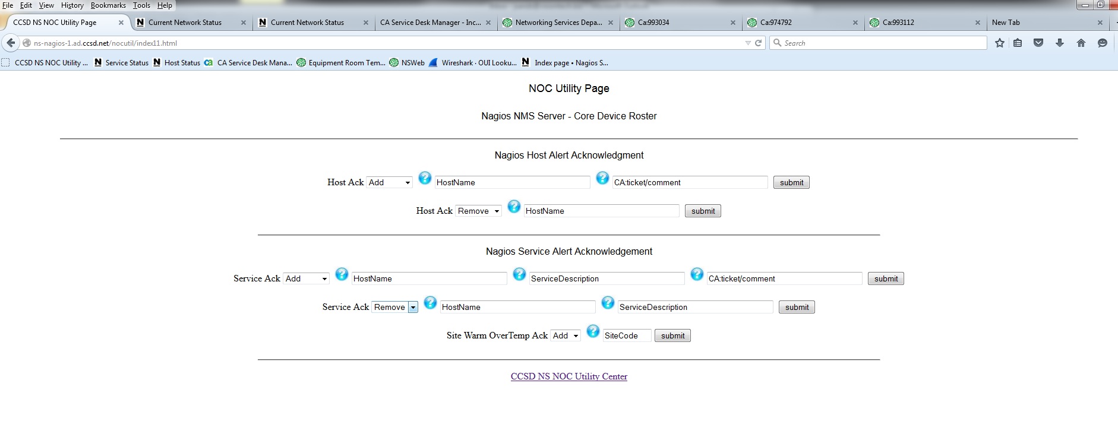Expand the Host Ack Add dropdown

tap(389, 182)
